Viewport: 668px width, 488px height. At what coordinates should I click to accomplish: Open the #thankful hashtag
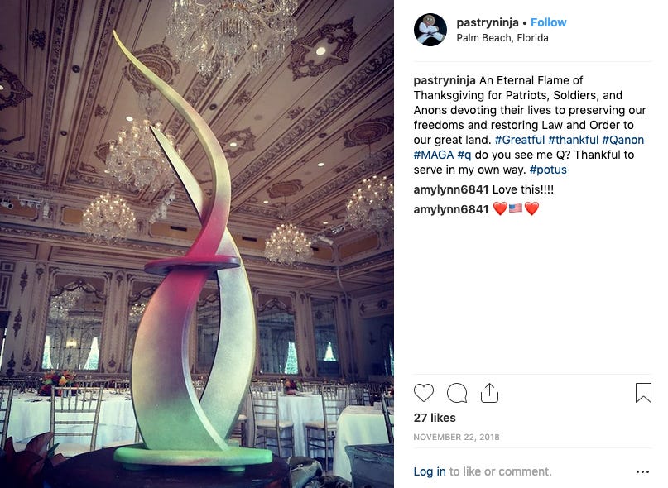pyautogui.click(x=573, y=140)
